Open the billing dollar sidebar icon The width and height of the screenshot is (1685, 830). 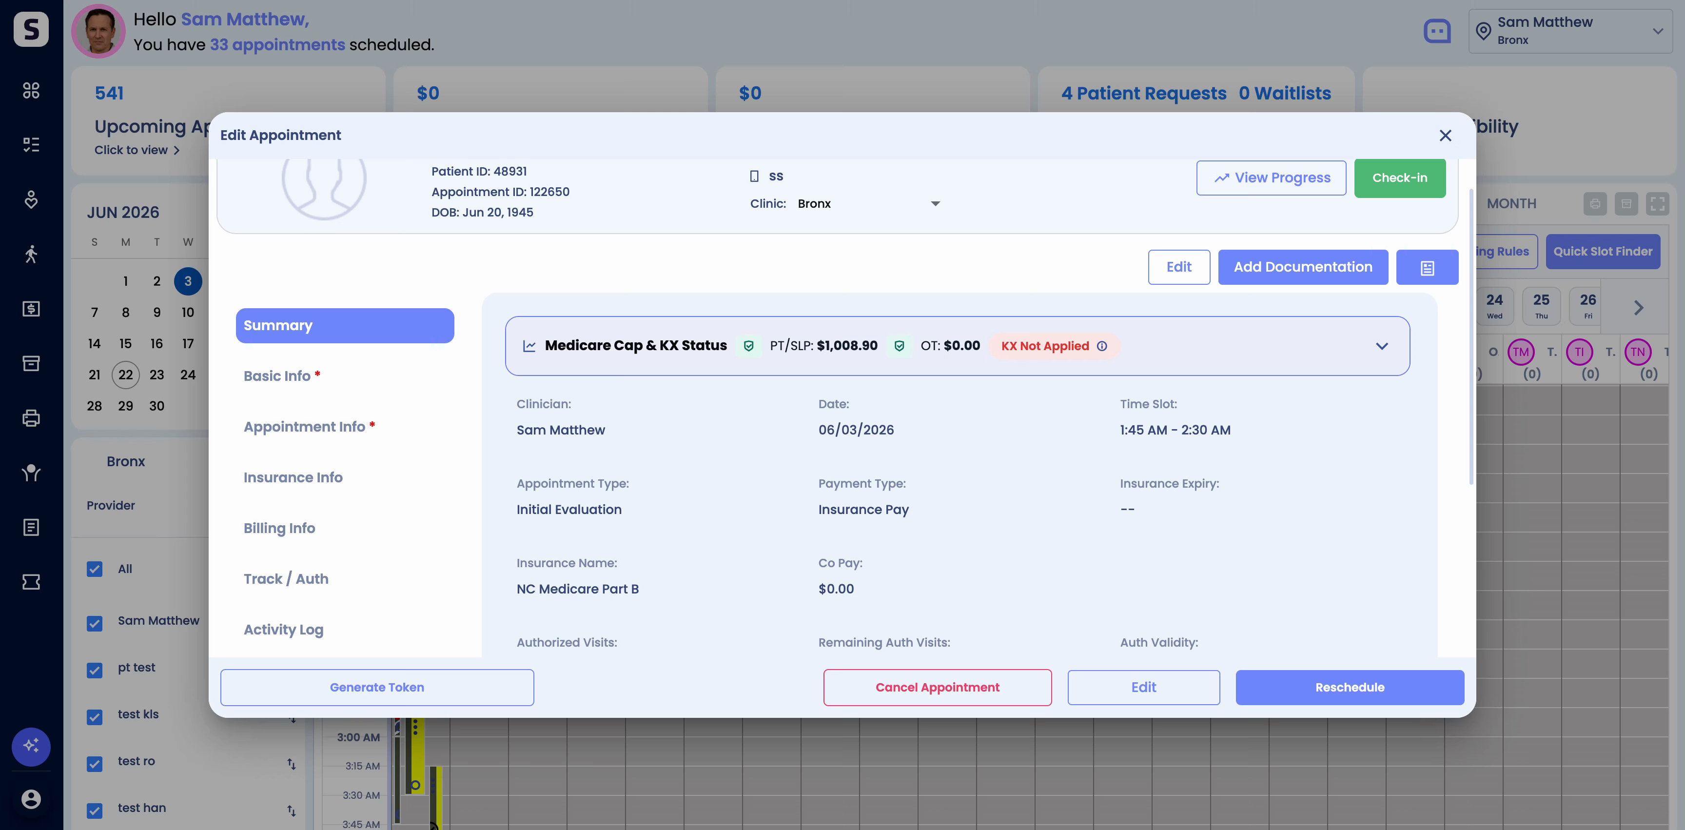31,309
